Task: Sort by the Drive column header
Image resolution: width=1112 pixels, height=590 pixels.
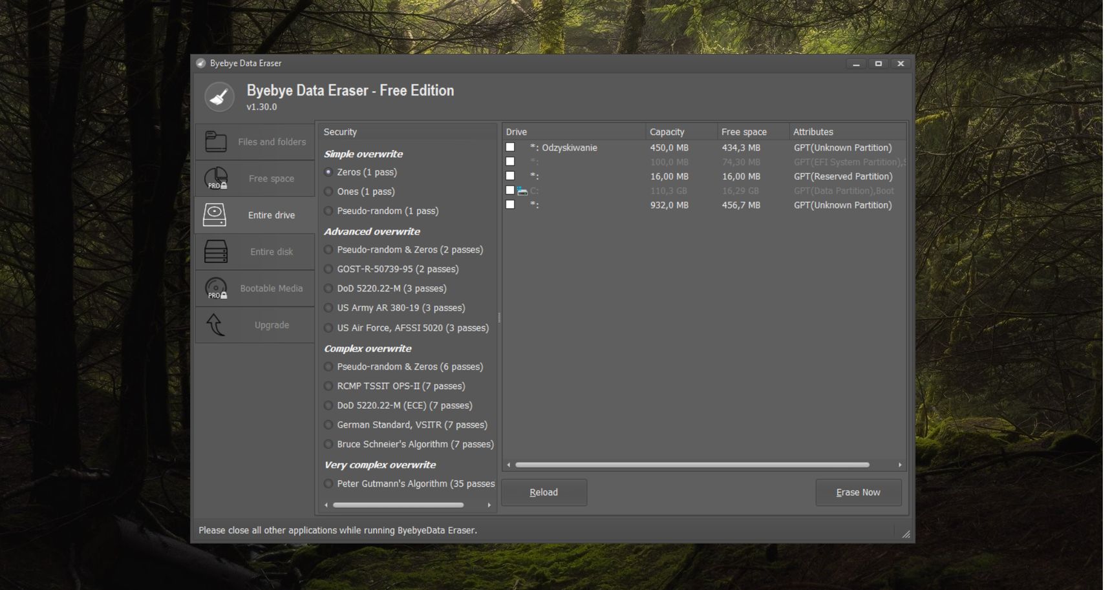Action: click(574, 132)
